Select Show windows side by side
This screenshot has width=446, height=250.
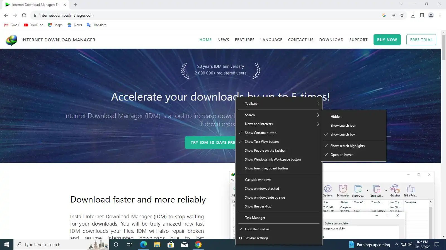[279, 197]
